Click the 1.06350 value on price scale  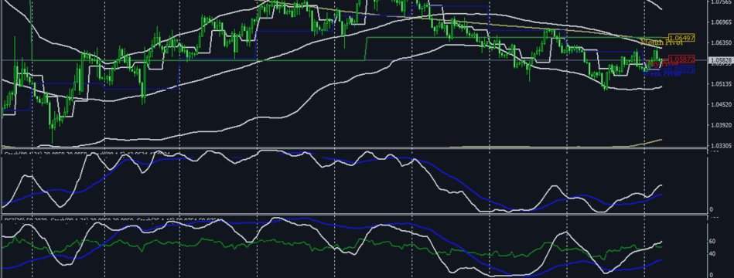click(720, 42)
